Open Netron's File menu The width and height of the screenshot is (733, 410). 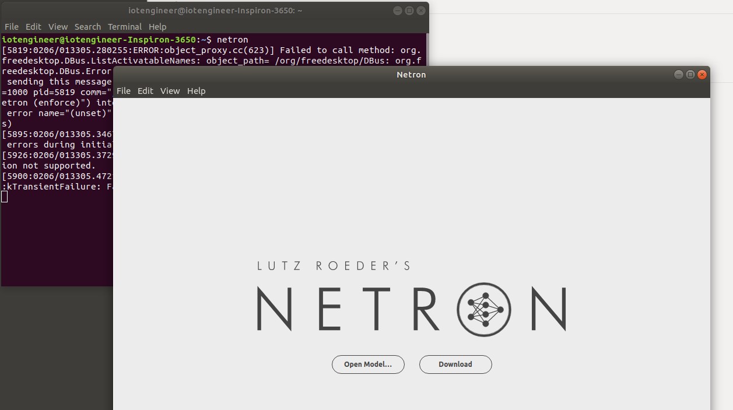tap(123, 91)
